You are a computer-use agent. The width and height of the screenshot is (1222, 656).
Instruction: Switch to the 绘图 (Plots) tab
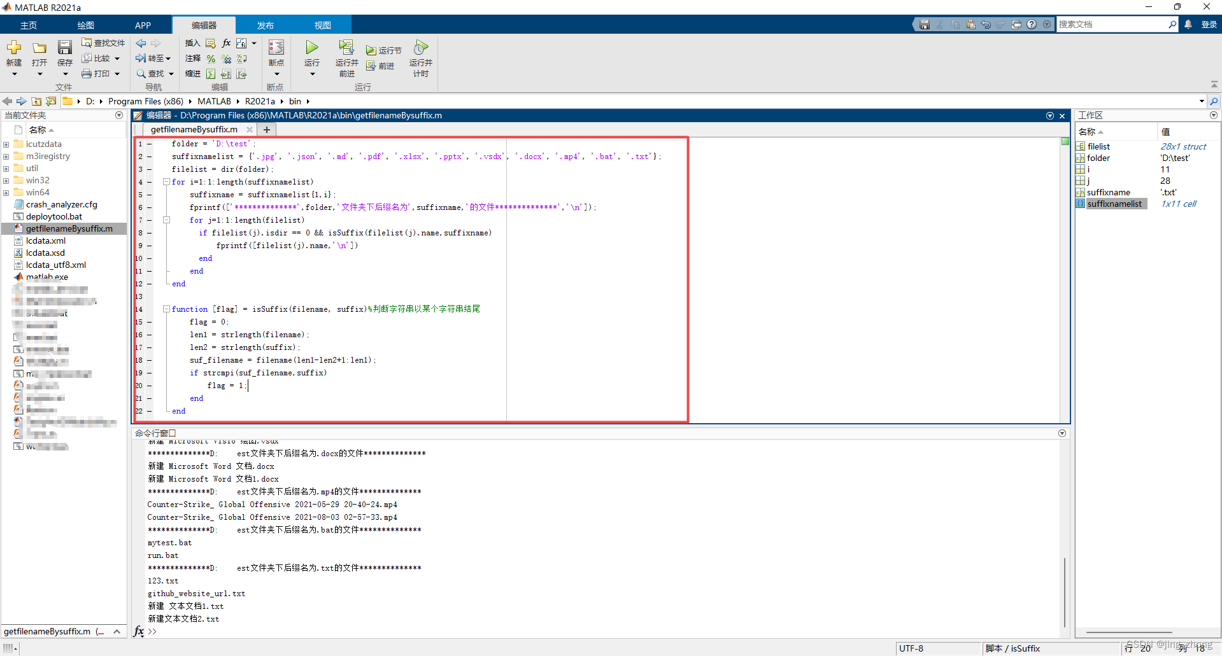86,25
